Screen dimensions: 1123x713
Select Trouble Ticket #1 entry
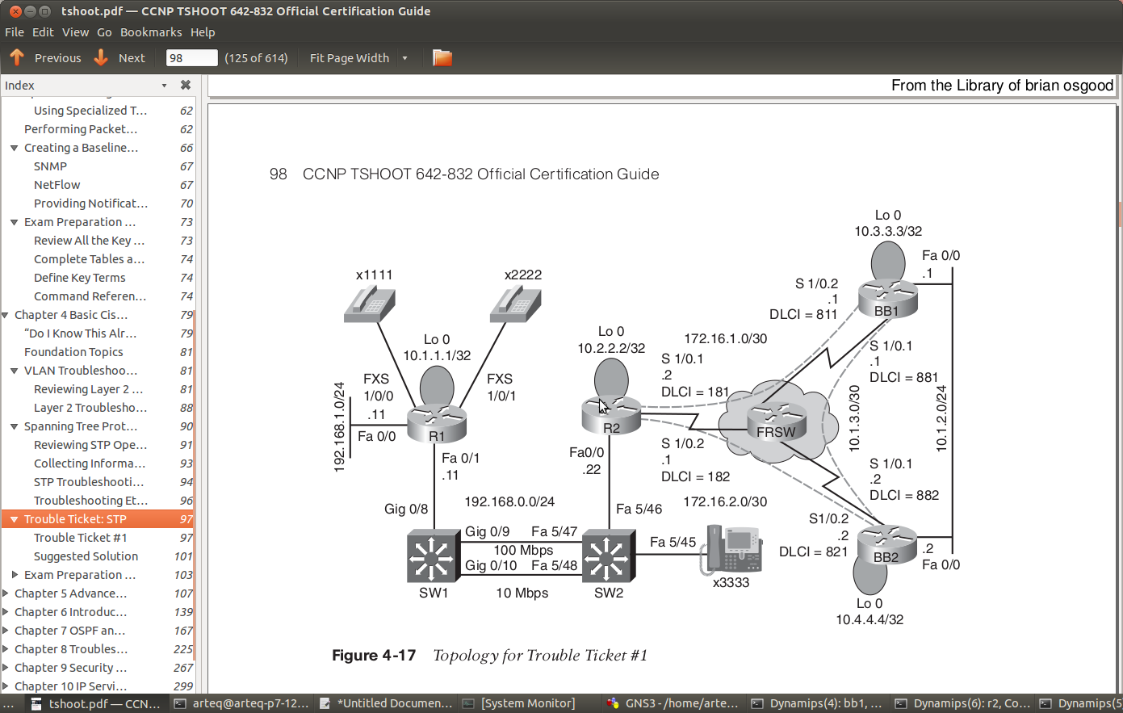(x=81, y=538)
